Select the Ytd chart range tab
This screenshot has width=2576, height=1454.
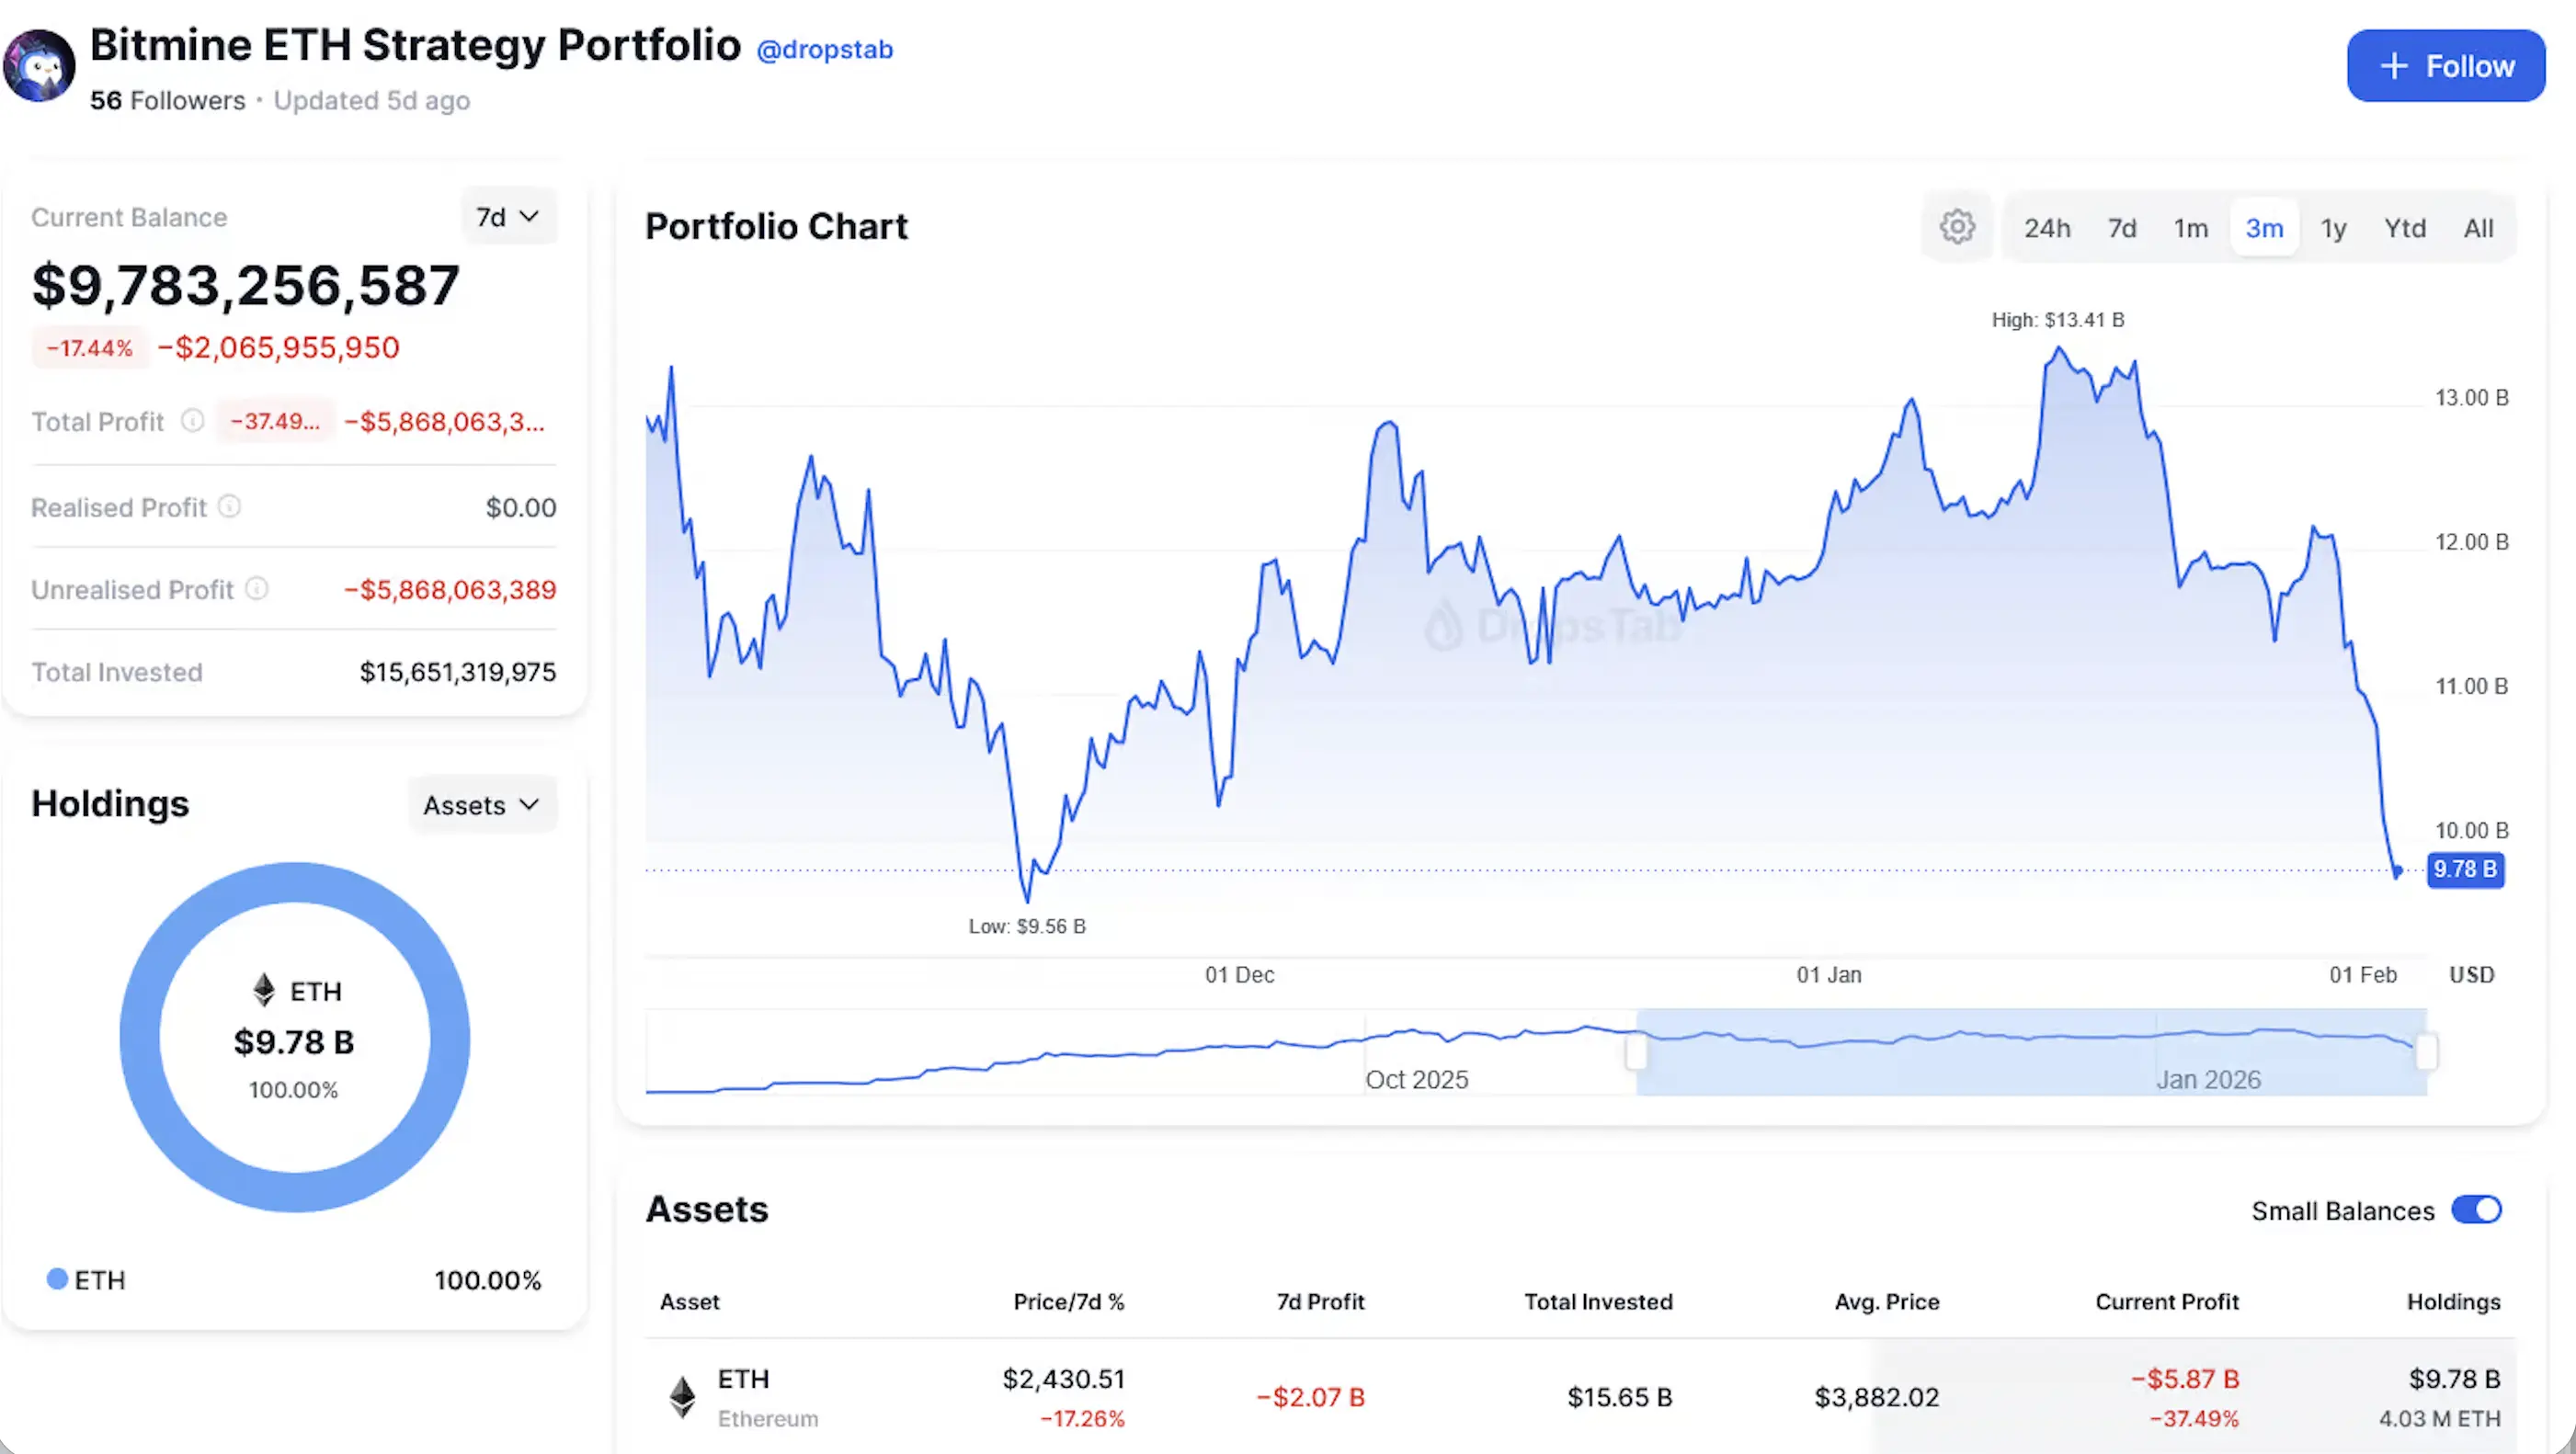(x=2404, y=228)
